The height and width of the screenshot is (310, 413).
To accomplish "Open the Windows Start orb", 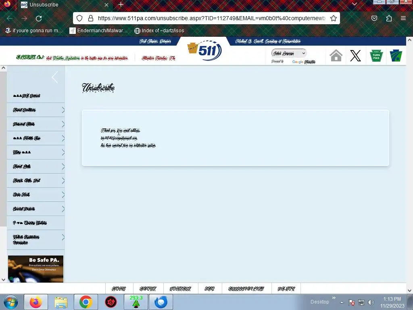I will click(11, 302).
